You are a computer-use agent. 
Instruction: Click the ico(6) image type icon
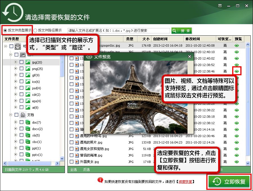coord(28,81)
